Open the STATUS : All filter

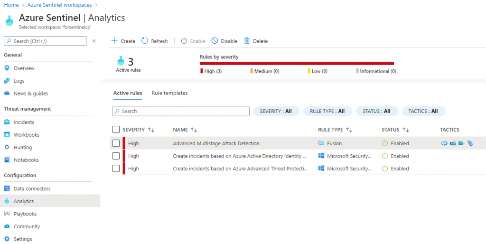[x=377, y=111]
